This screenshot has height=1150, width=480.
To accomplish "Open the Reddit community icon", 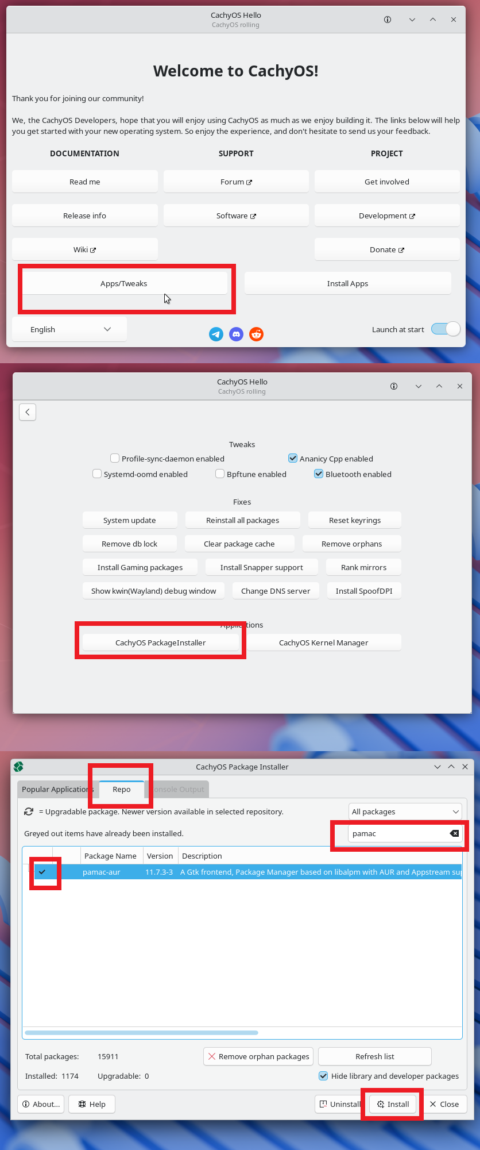I will (x=256, y=334).
